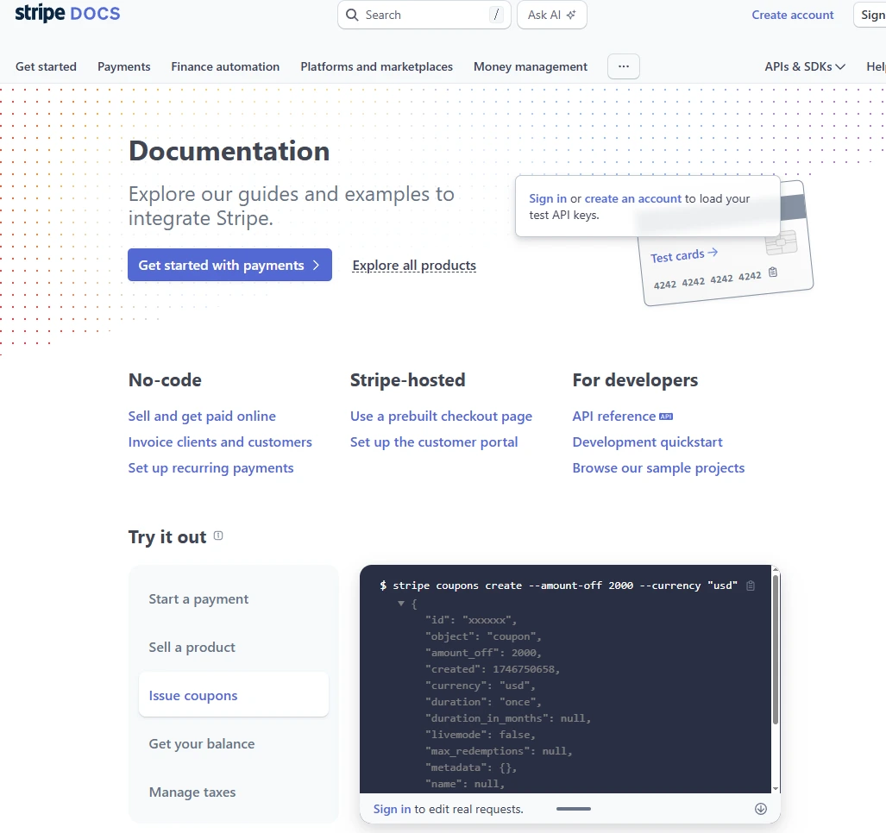Open the Ask AI assistant
Viewport: 886px width, 833px height.
coord(551,15)
